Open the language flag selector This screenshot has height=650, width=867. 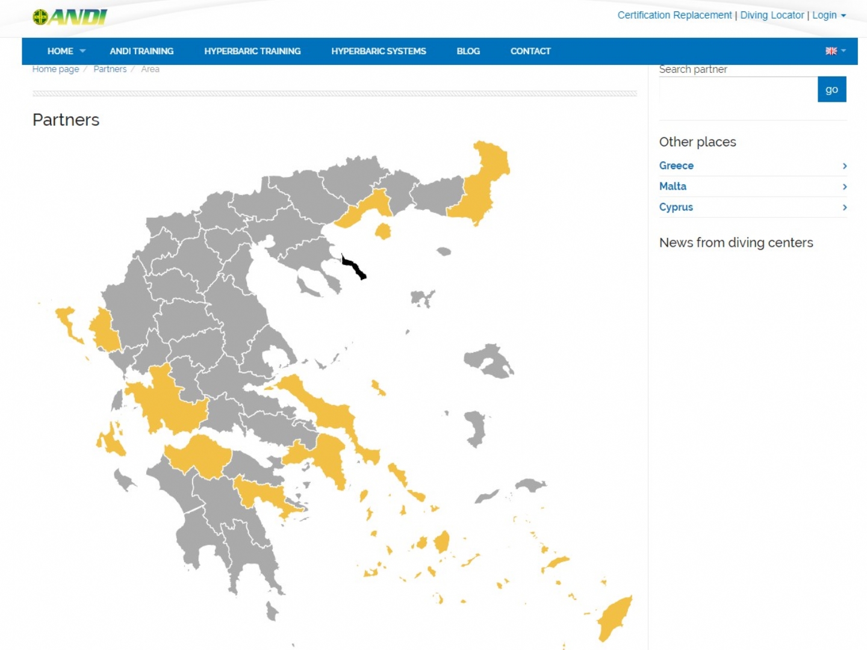click(x=835, y=51)
